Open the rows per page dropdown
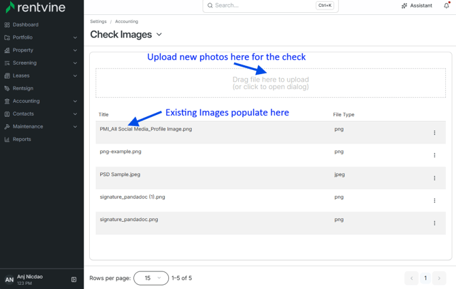Image resolution: width=456 pixels, height=289 pixels. tap(151, 278)
